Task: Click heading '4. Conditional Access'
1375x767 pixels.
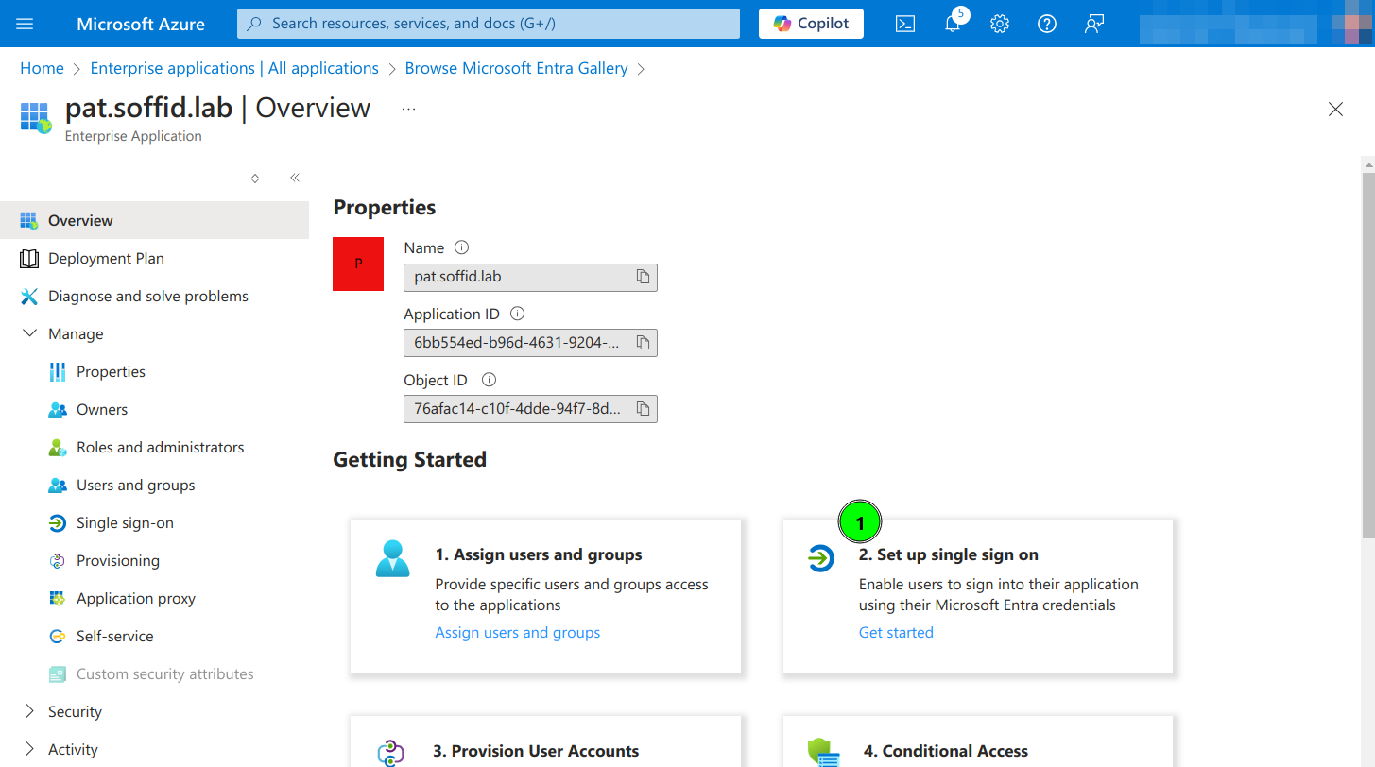Action: click(x=946, y=751)
